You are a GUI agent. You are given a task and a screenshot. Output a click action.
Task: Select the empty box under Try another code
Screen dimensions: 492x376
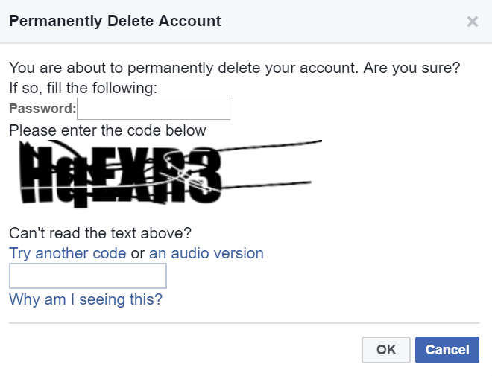pyautogui.click(x=88, y=275)
